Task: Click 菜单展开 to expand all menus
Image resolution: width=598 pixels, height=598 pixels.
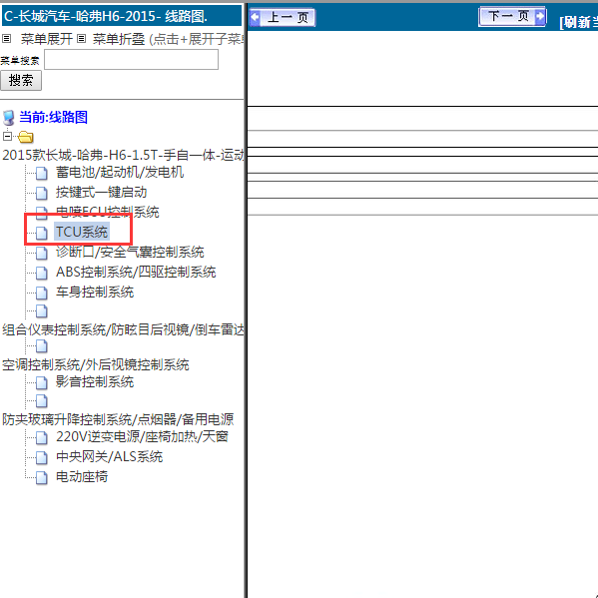Action: [x=47, y=39]
